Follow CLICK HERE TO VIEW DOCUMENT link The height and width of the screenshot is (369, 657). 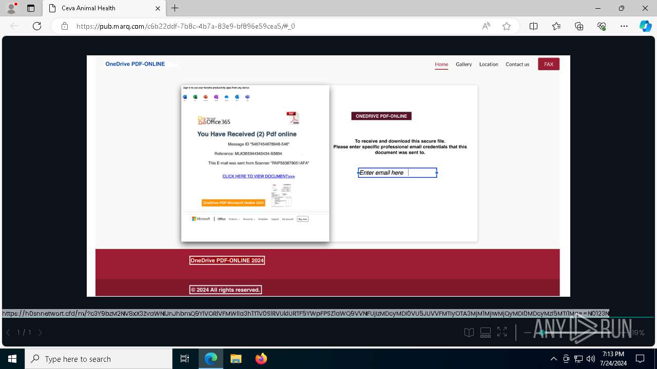[259, 176]
